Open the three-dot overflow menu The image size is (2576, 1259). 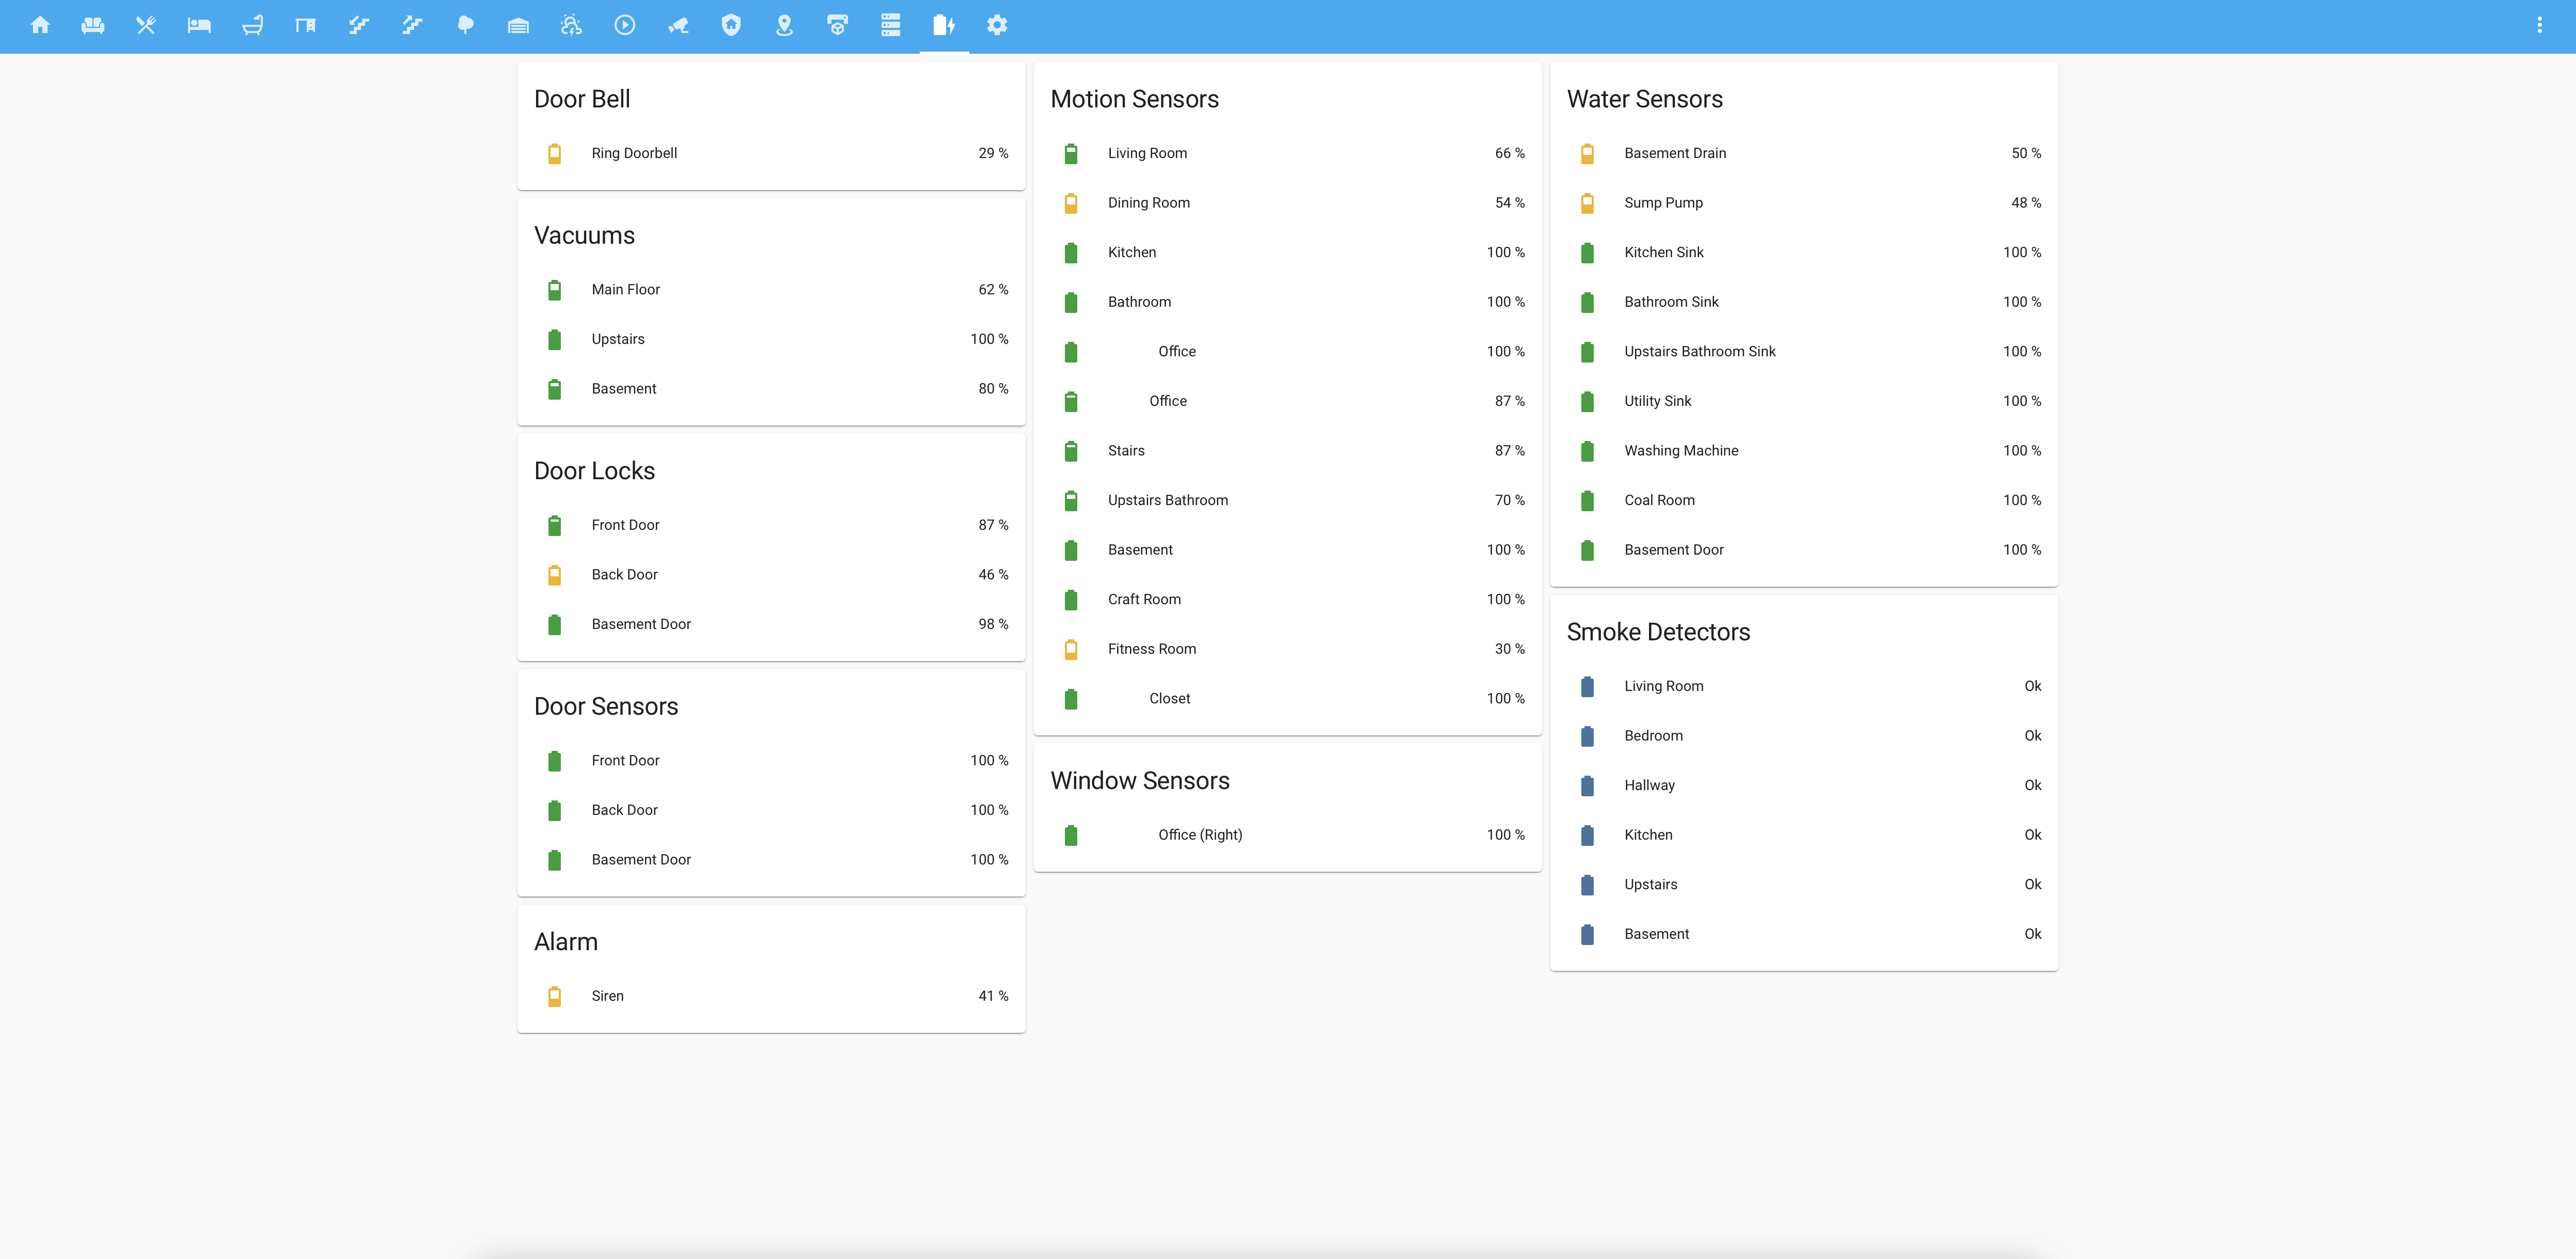2539,25
